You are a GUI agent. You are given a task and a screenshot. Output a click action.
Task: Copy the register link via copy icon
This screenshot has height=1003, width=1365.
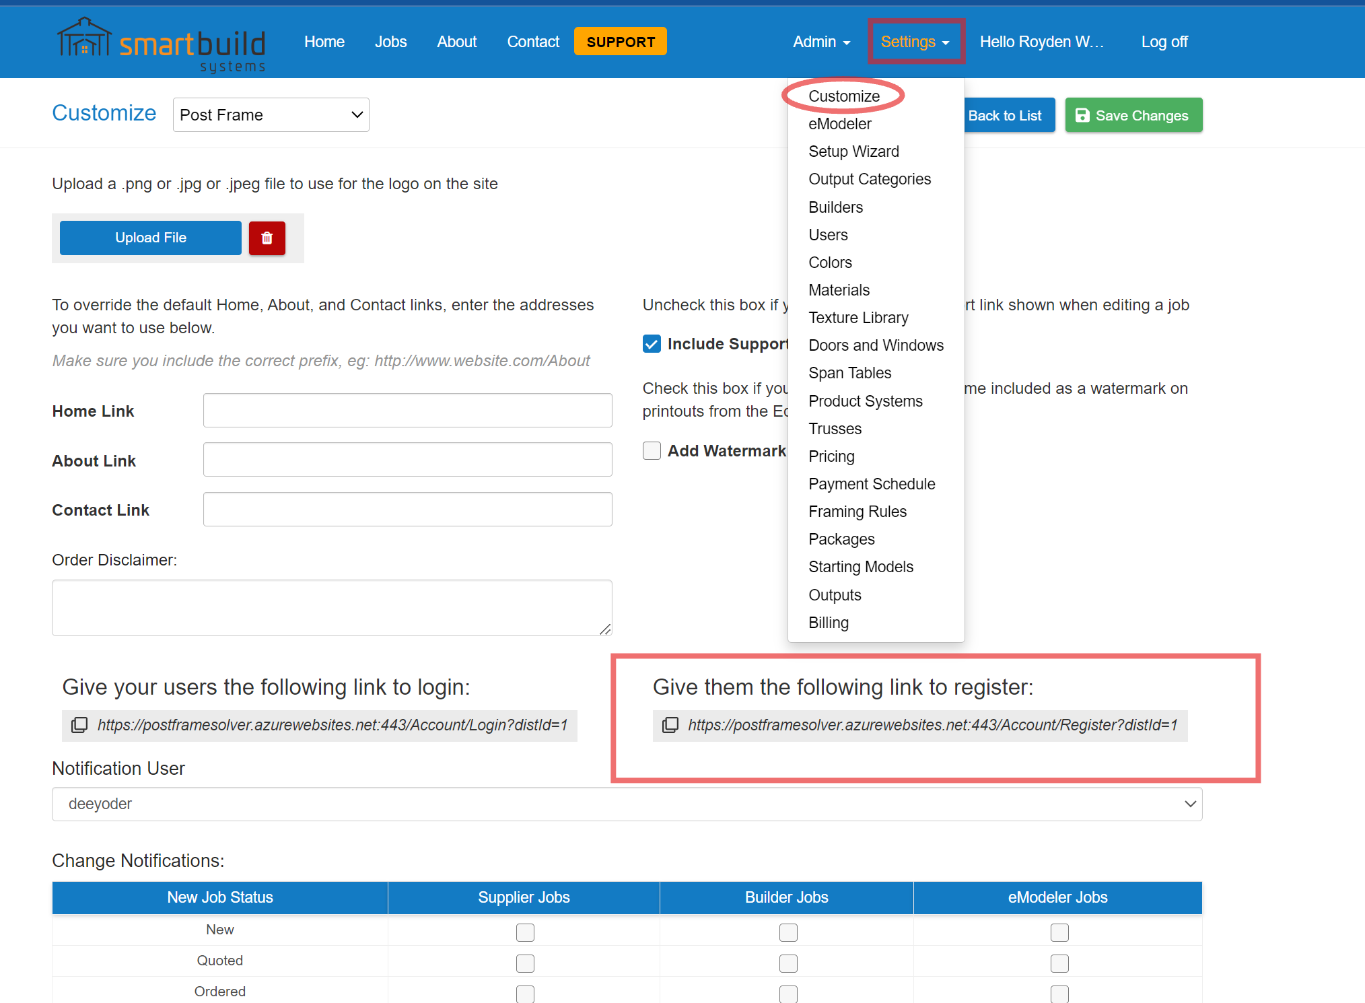[670, 725]
